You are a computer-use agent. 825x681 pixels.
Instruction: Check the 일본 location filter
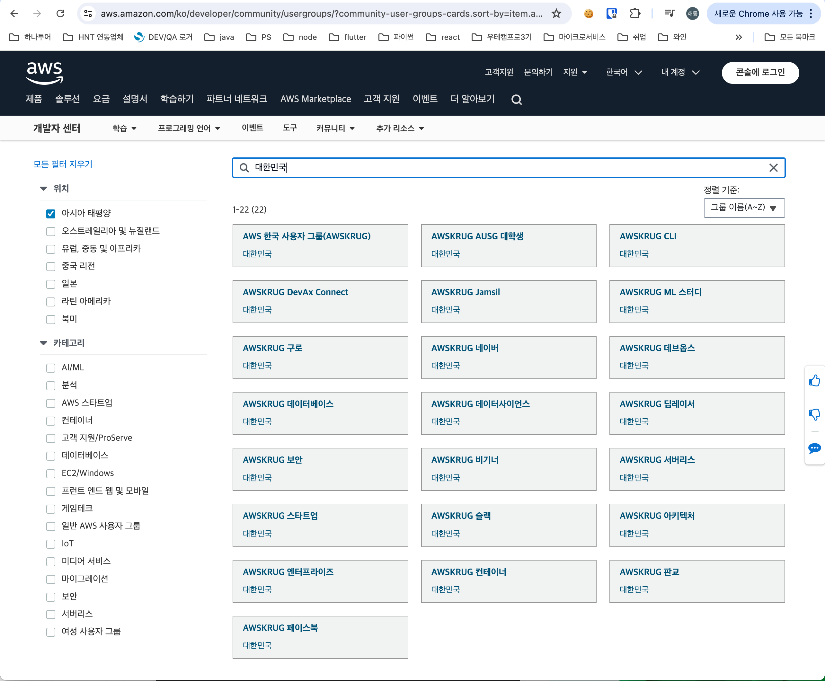(x=51, y=284)
